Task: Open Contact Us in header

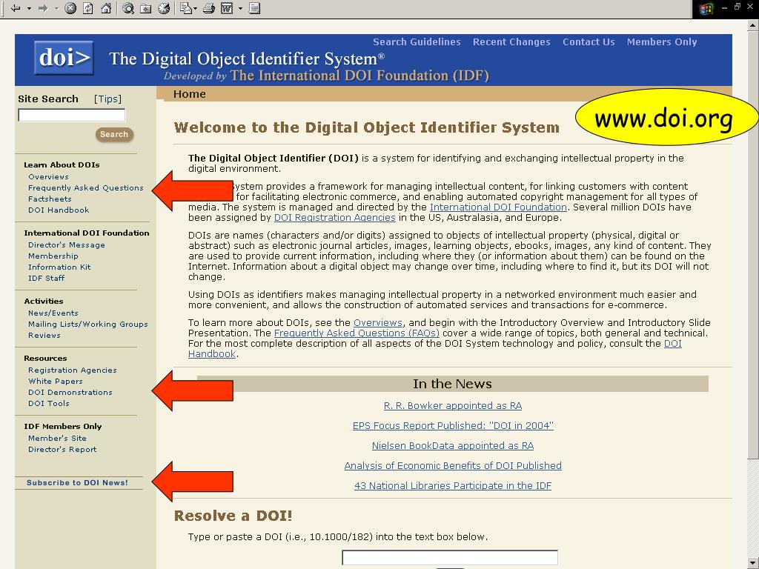Action: pos(589,42)
